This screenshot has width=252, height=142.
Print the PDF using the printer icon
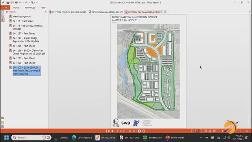pyautogui.click(x=16, y=3)
